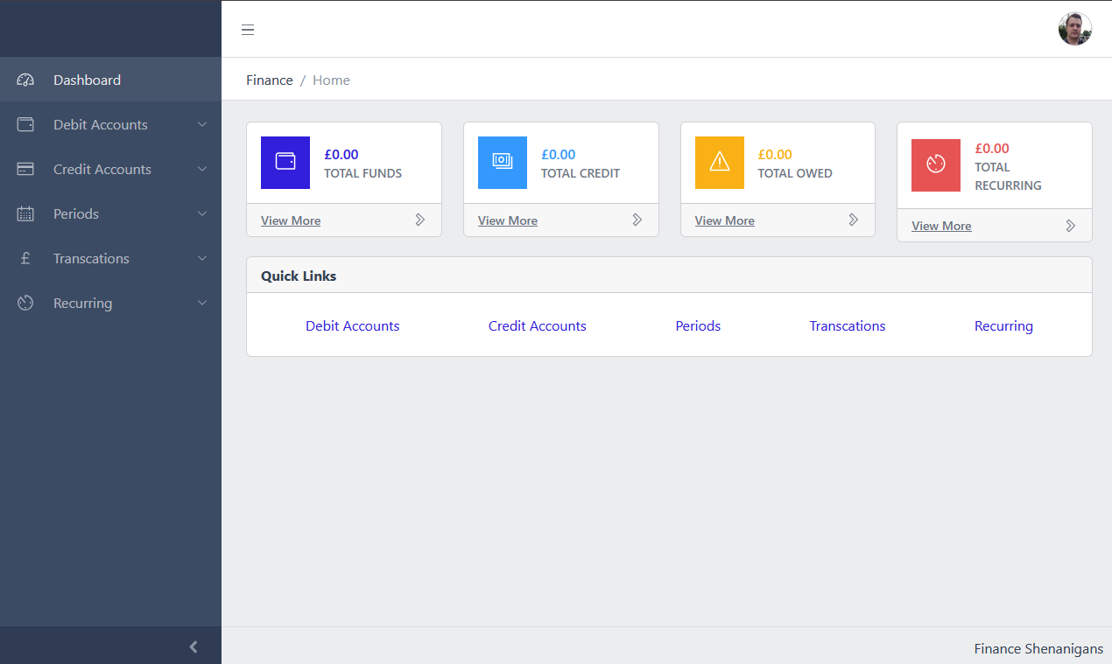
Task: Toggle the sidebar with the hamburger icon
Action: point(248,29)
